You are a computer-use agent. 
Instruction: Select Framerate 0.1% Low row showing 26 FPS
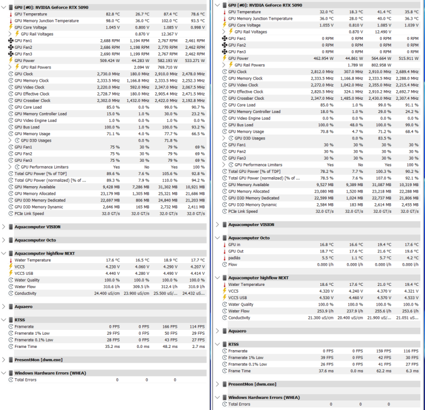pos(321,364)
